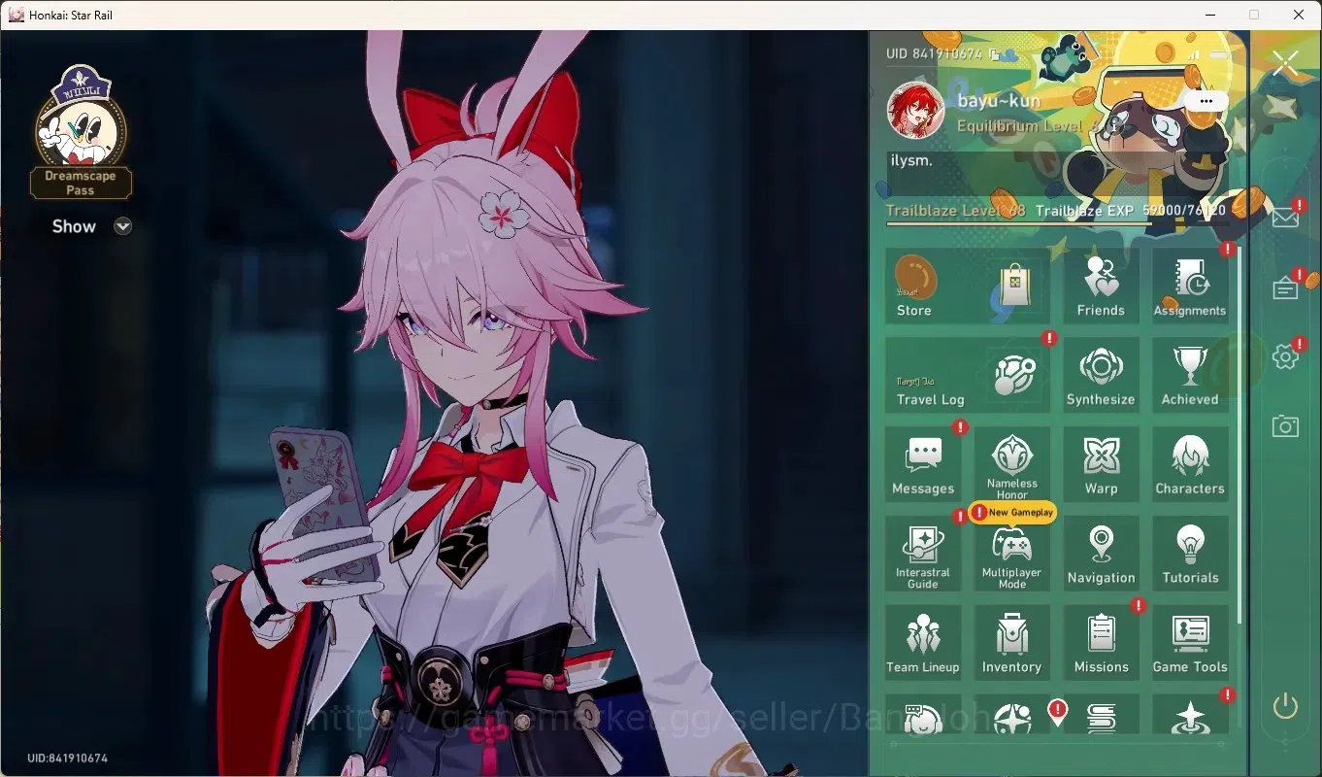1322x777 pixels.
Task: Open Assignments
Action: 1190,286
